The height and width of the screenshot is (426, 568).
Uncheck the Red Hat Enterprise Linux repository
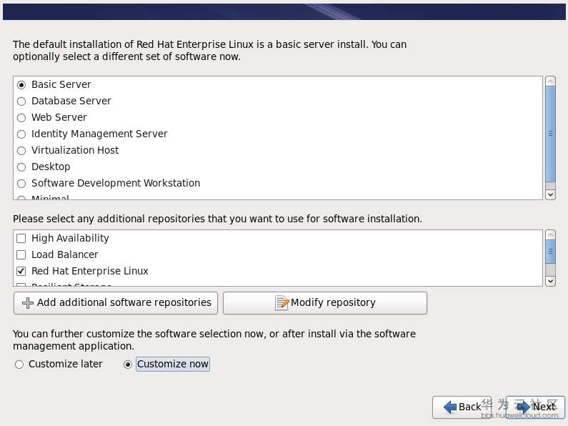21,271
